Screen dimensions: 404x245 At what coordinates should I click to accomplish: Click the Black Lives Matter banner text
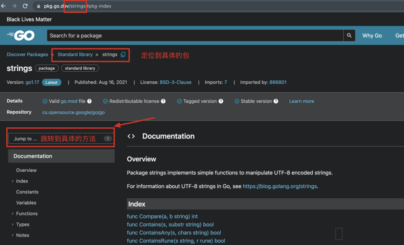pyautogui.click(x=29, y=19)
